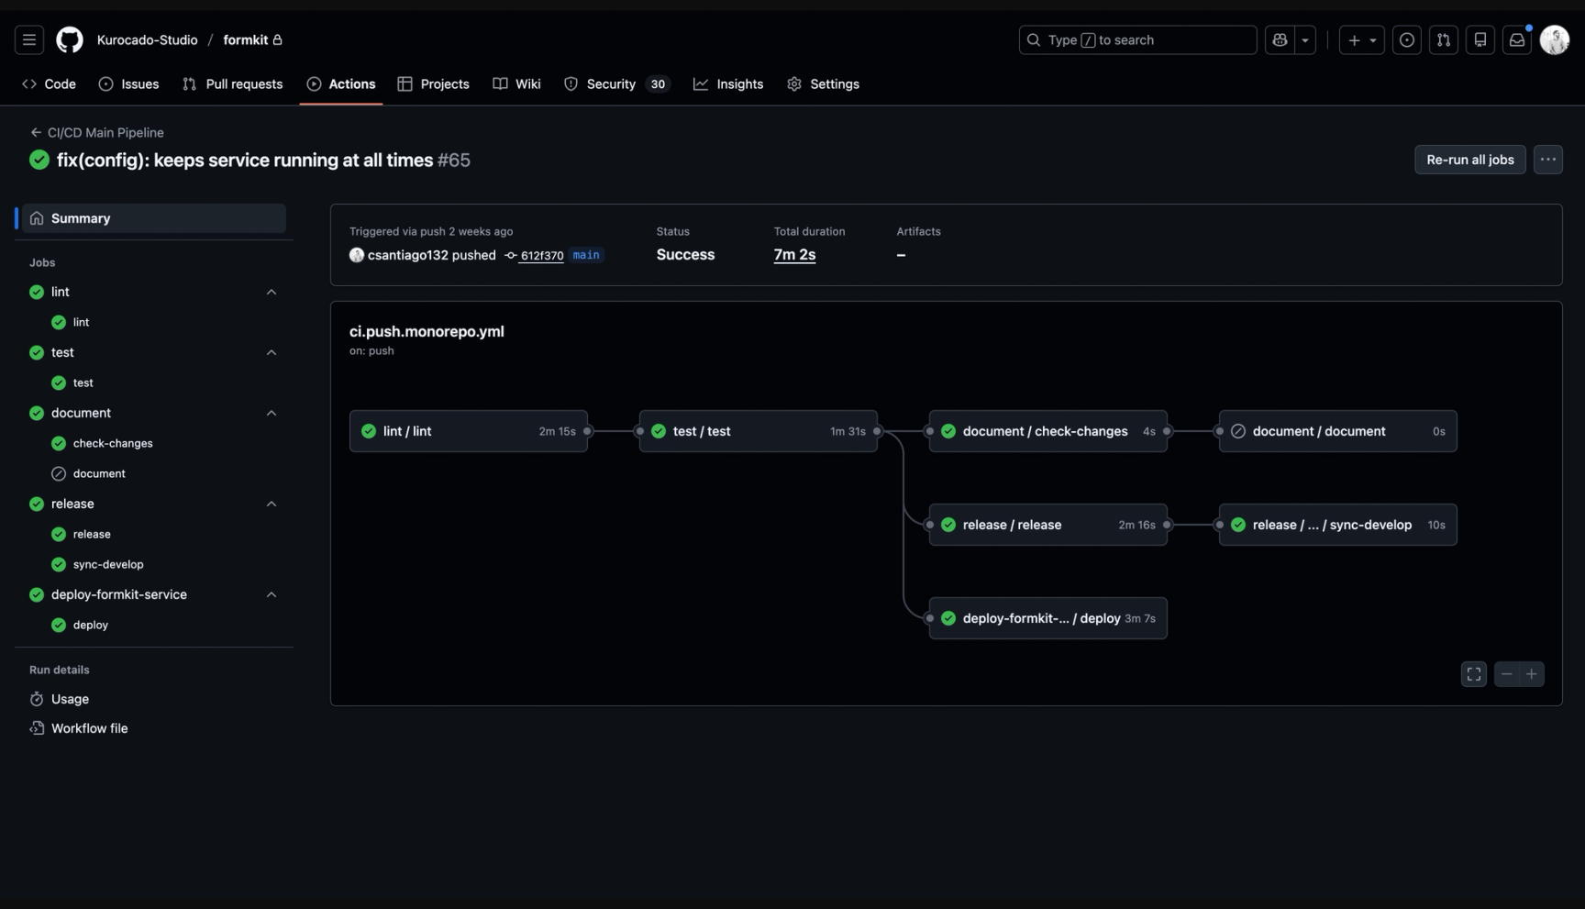Go back to CI/CD Main Pipeline

(97, 133)
